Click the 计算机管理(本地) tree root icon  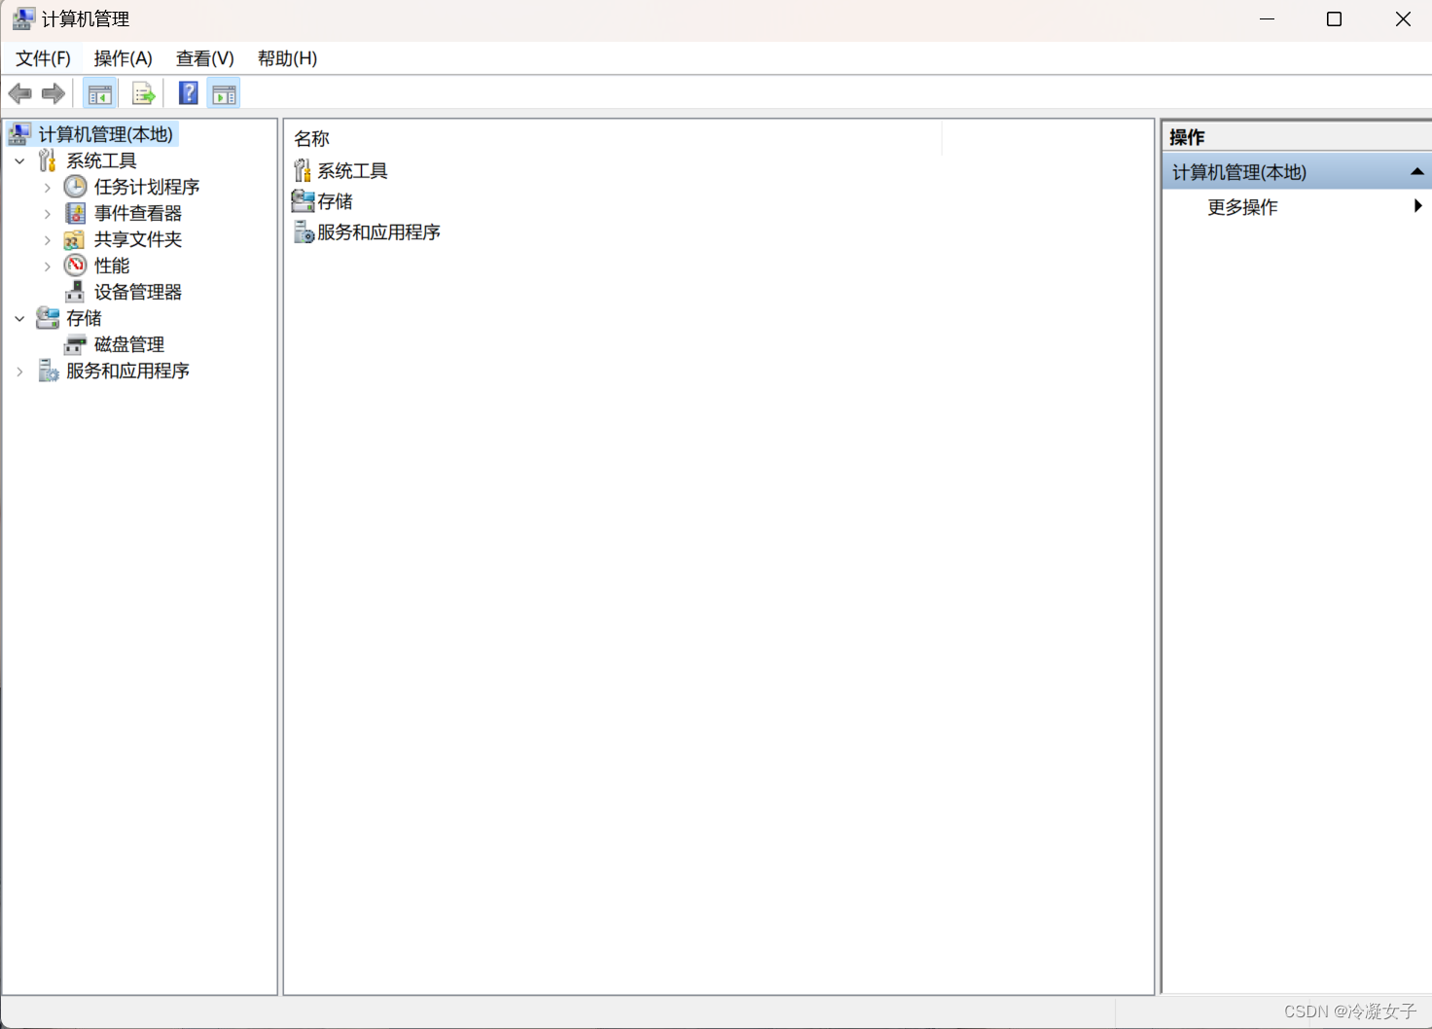pyautogui.click(x=19, y=134)
